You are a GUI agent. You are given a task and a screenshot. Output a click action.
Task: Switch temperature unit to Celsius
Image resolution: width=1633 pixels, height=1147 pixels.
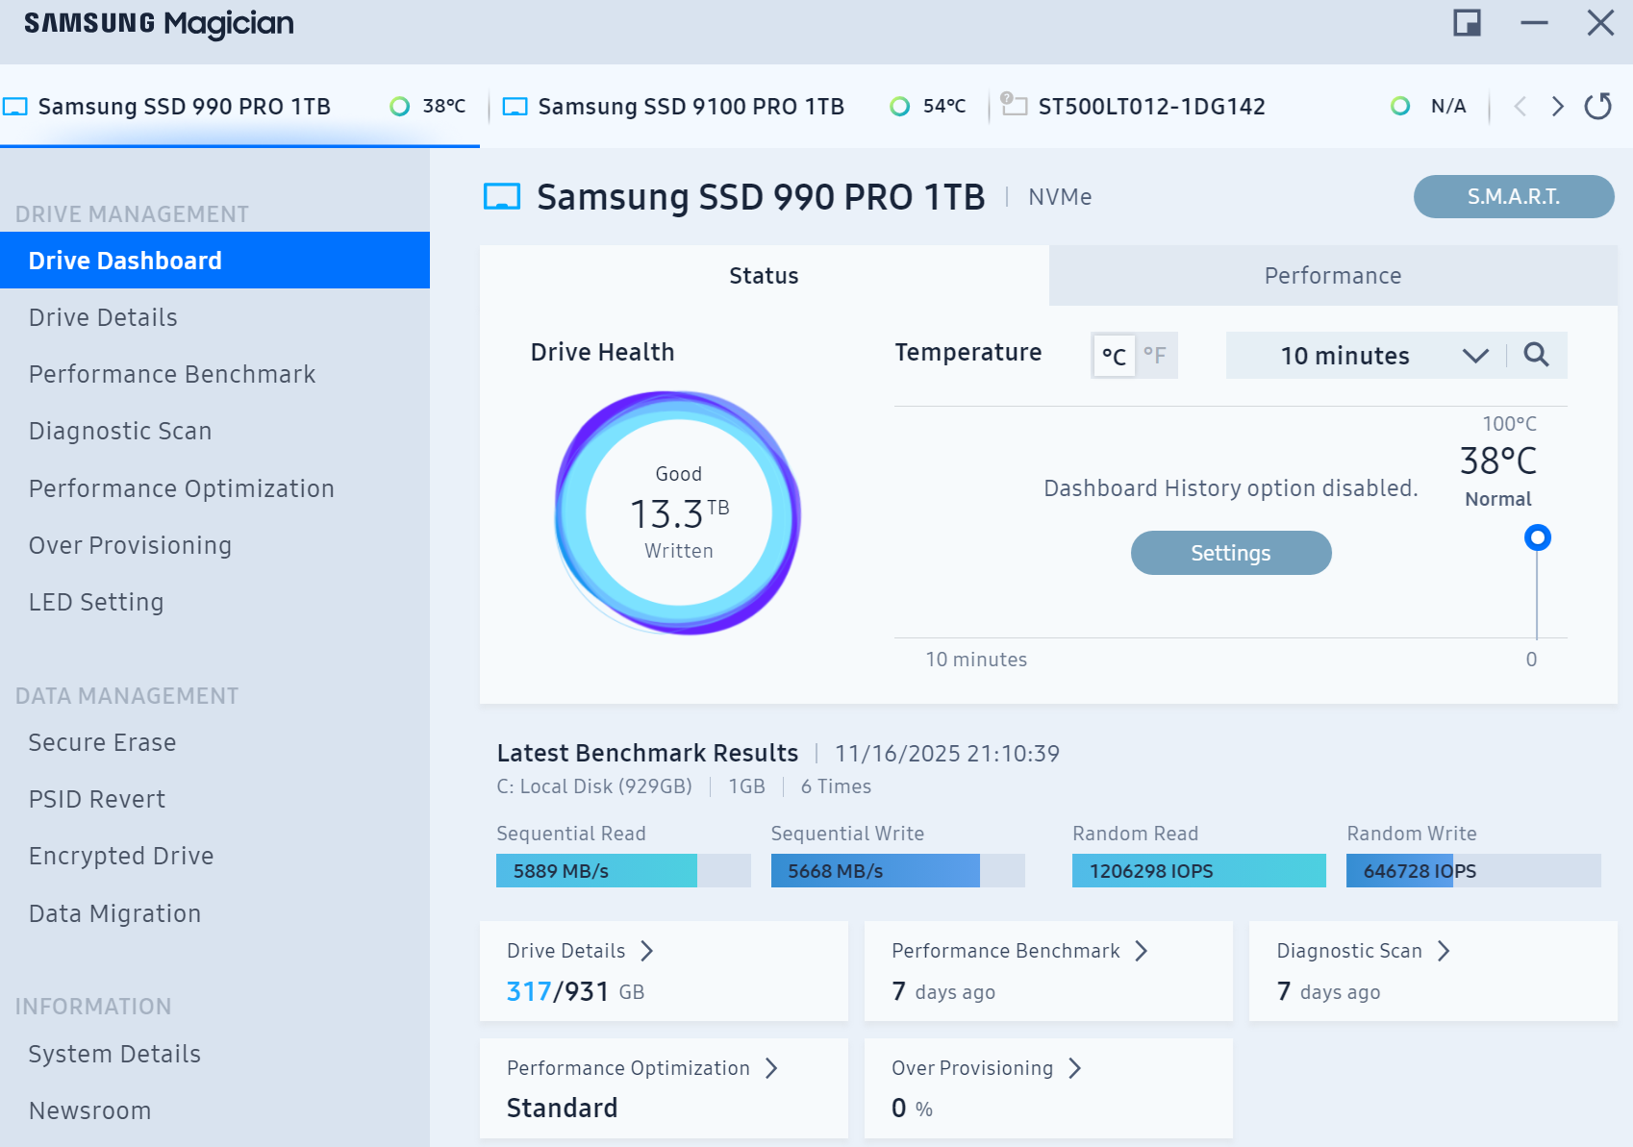coord(1115,356)
